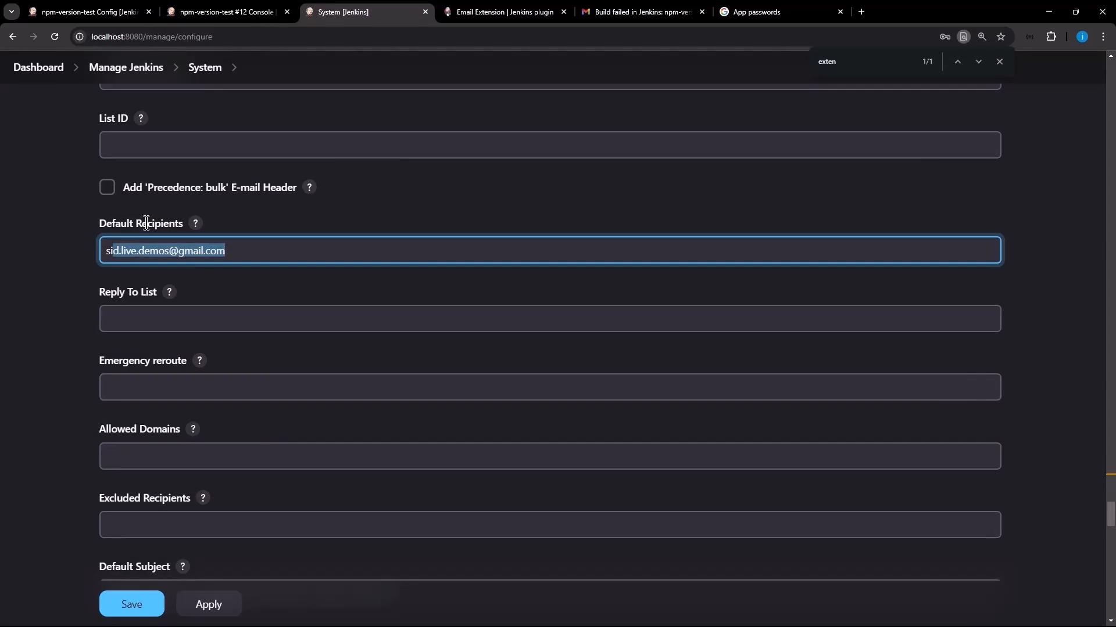Open the tab search dropdown arrow
The height and width of the screenshot is (627, 1116).
click(x=11, y=12)
